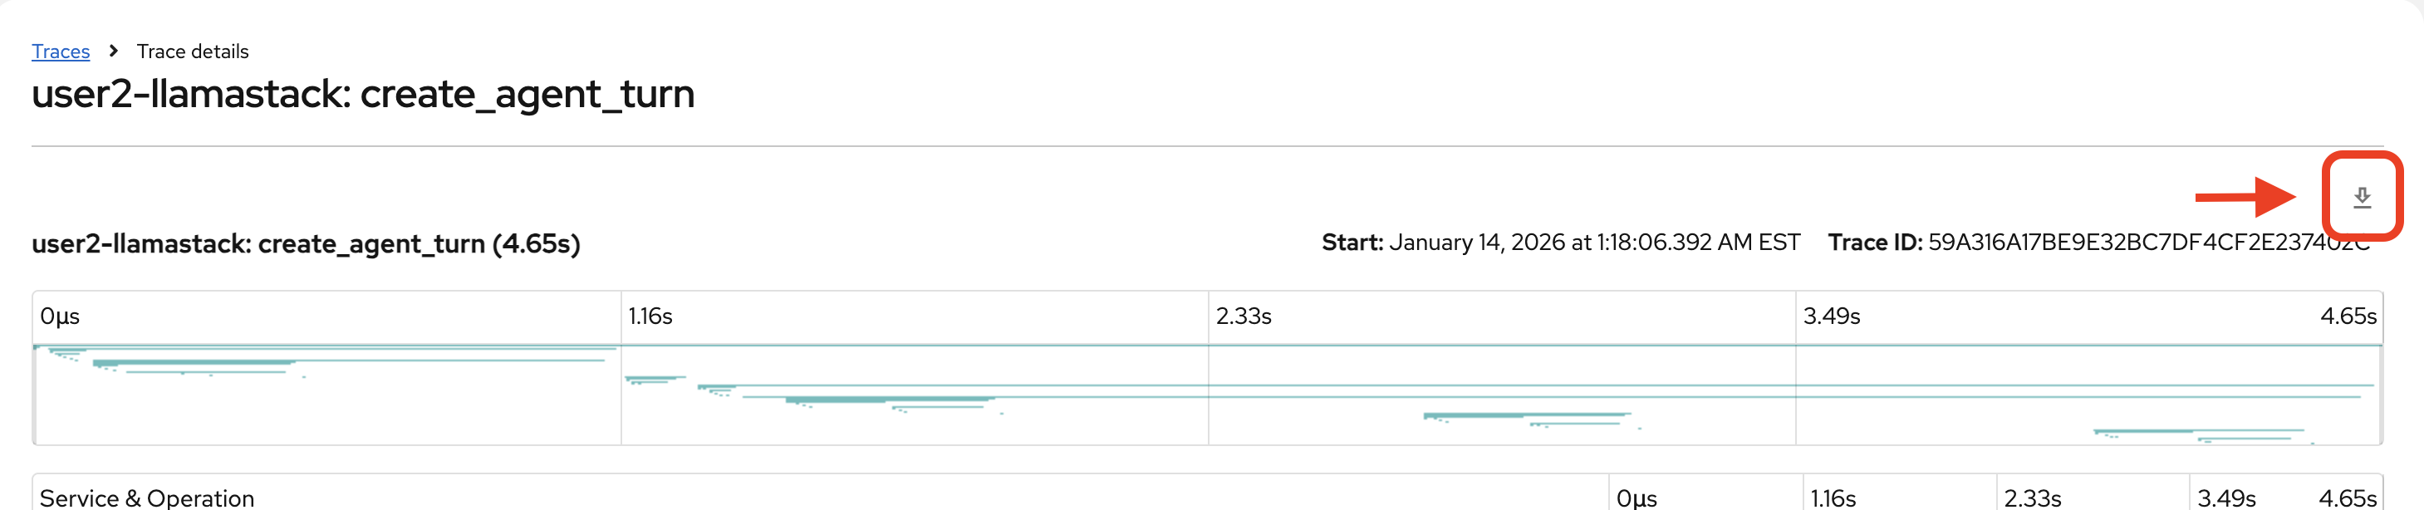The image size is (2424, 510).
Task: Go back via the Traces breadcrumb link
Action: coord(60,51)
